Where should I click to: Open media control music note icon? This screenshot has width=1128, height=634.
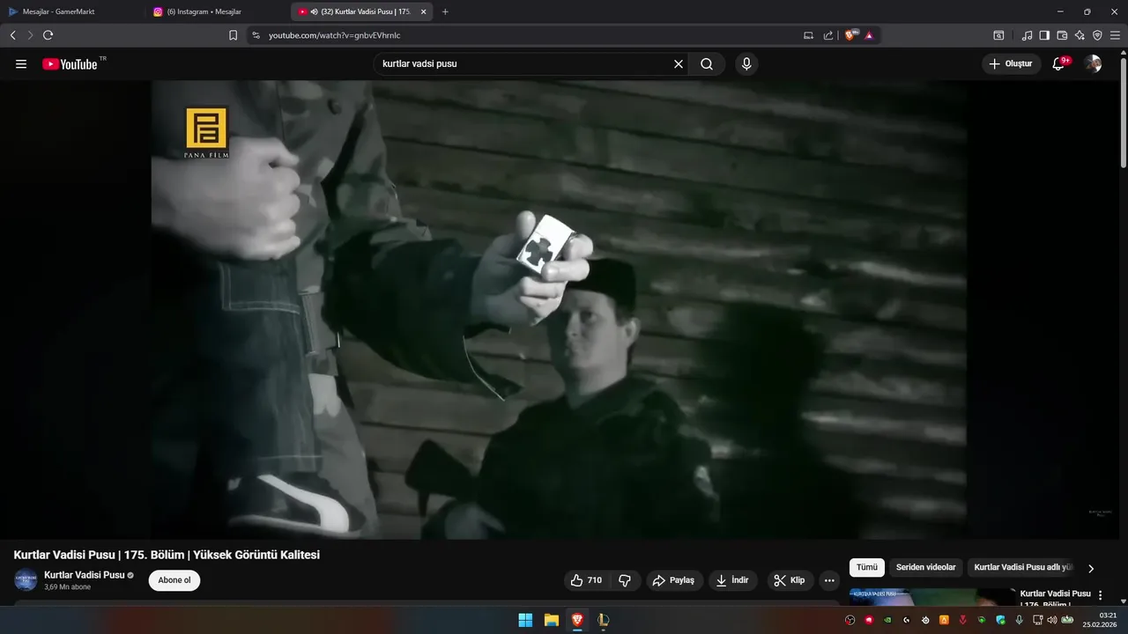click(x=1027, y=35)
